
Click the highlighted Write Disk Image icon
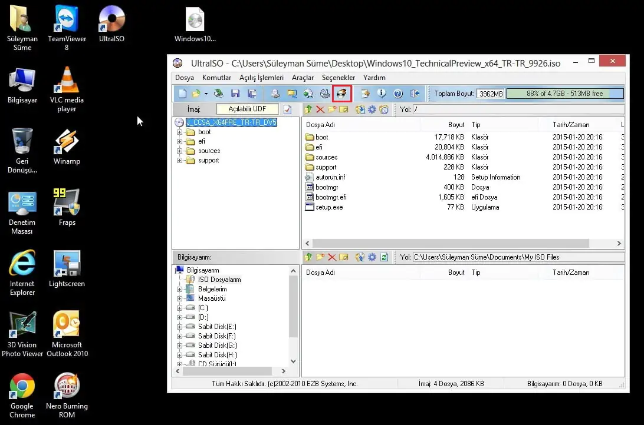click(x=342, y=93)
